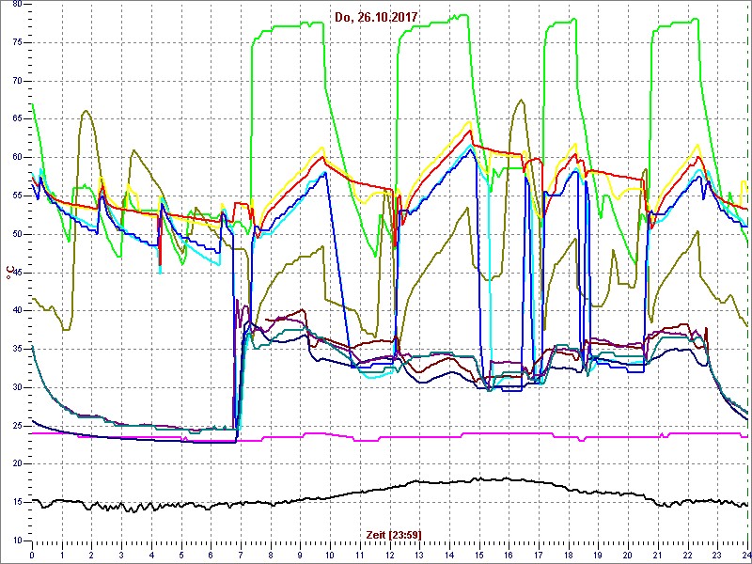
Task: Select the '75' temperature axis label
Action: tap(17, 42)
